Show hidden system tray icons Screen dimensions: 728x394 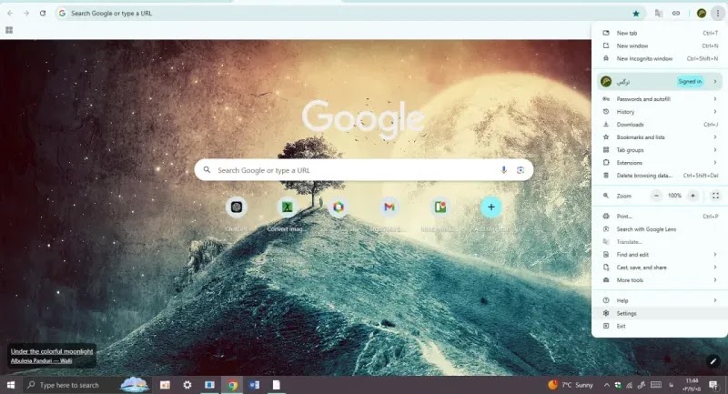(606, 385)
